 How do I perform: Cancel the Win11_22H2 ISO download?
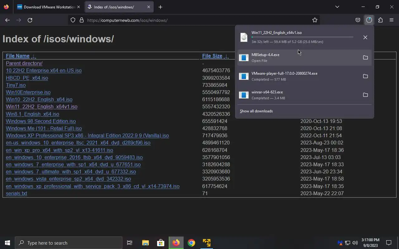(x=365, y=37)
